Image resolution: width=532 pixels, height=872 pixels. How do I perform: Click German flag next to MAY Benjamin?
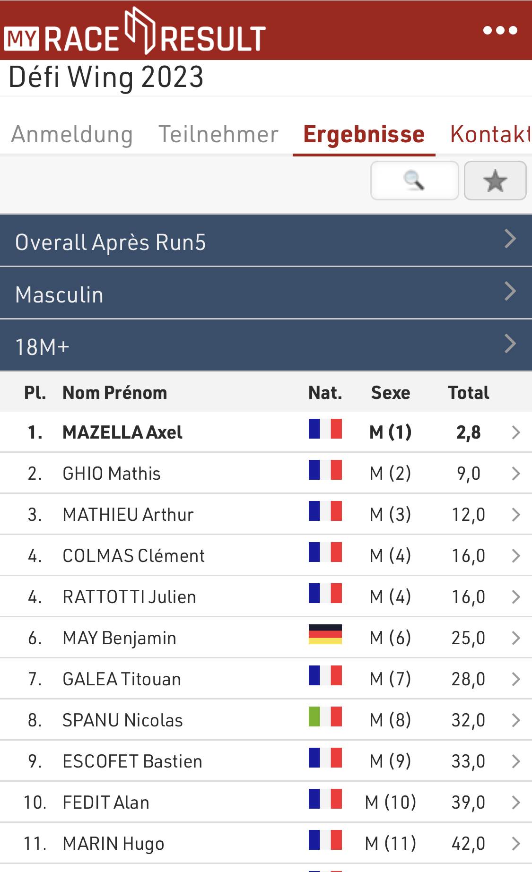tap(325, 634)
